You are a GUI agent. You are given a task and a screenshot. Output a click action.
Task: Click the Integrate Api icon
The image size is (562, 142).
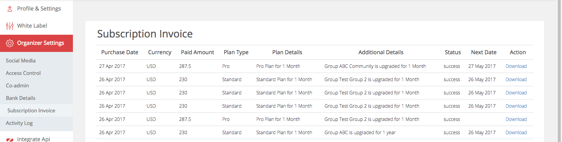pos(10,139)
